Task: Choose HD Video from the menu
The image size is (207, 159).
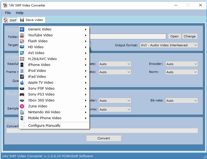Action: pos(54,47)
